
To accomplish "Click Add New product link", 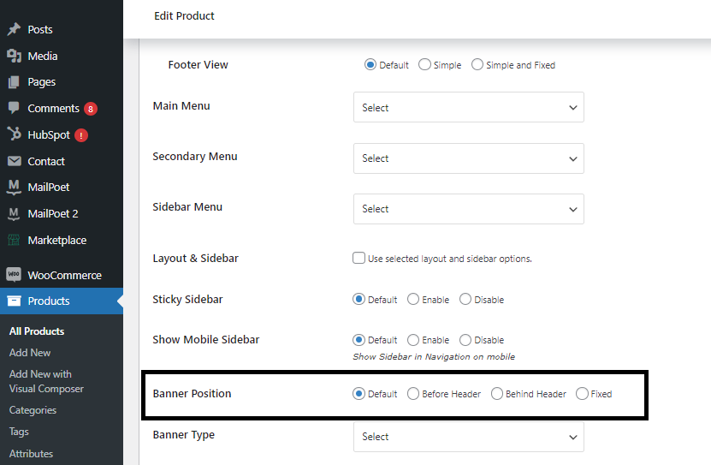I will (30, 353).
